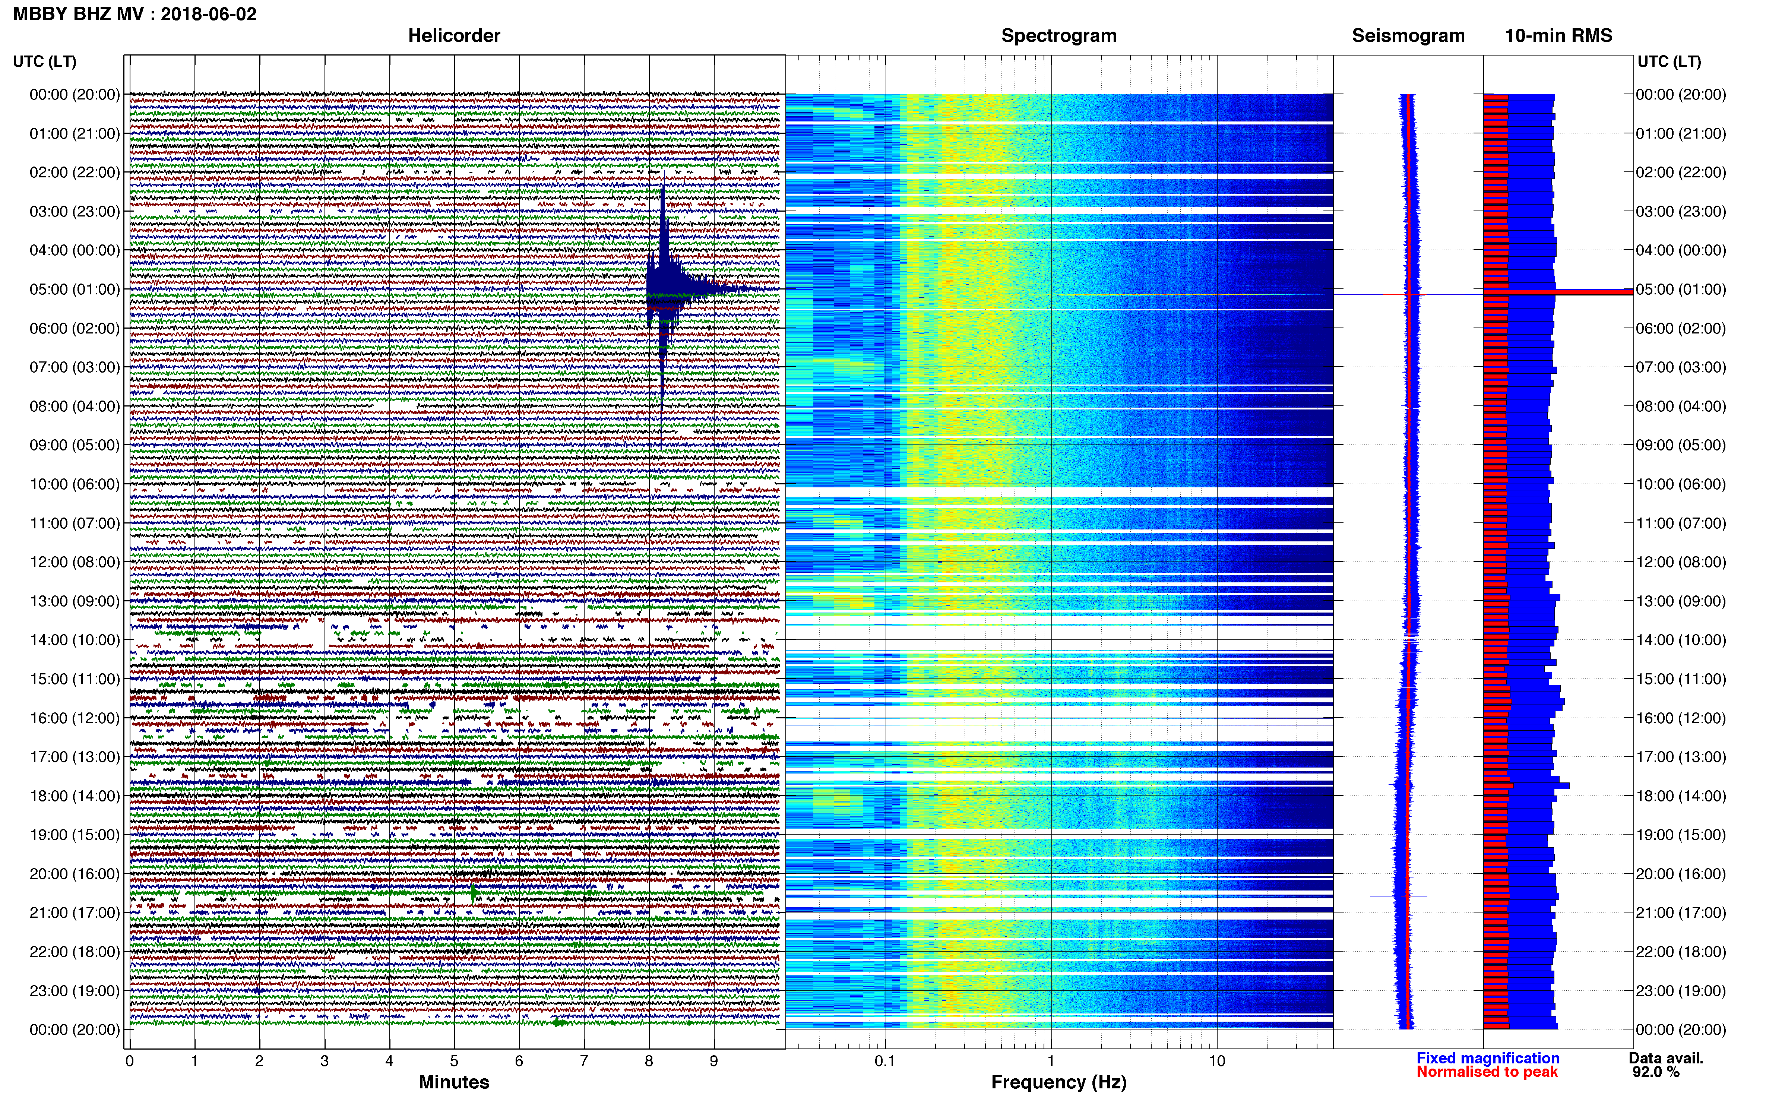Screen dimensions: 1766x1104
Task: Click the '0.1' frequency tick label
Action: click(885, 1061)
